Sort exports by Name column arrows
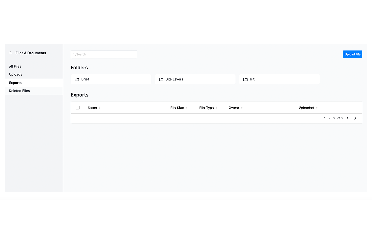The height and width of the screenshot is (236, 372). [100, 108]
